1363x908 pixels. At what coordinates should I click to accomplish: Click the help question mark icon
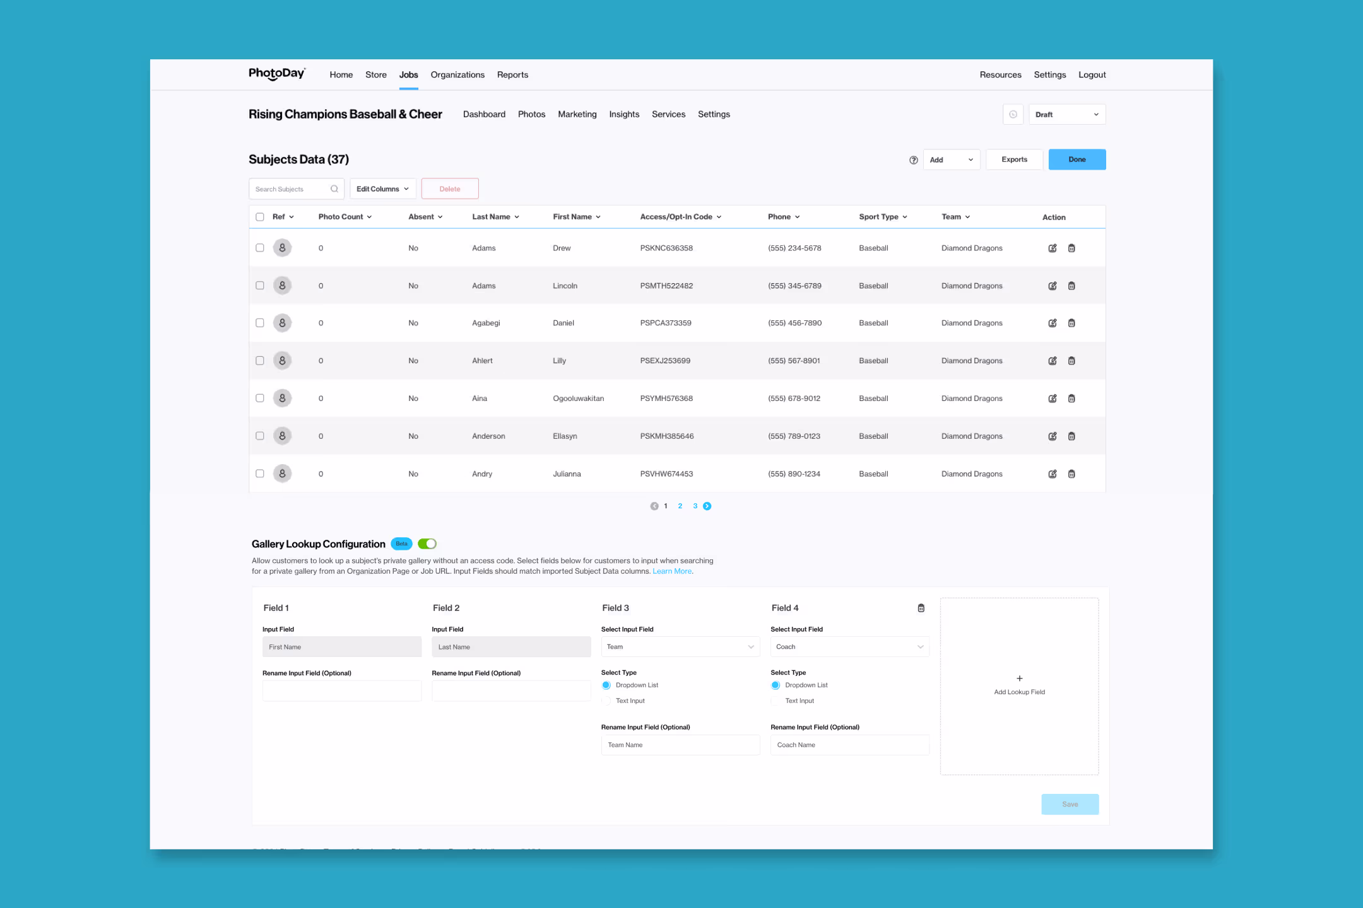tap(913, 160)
